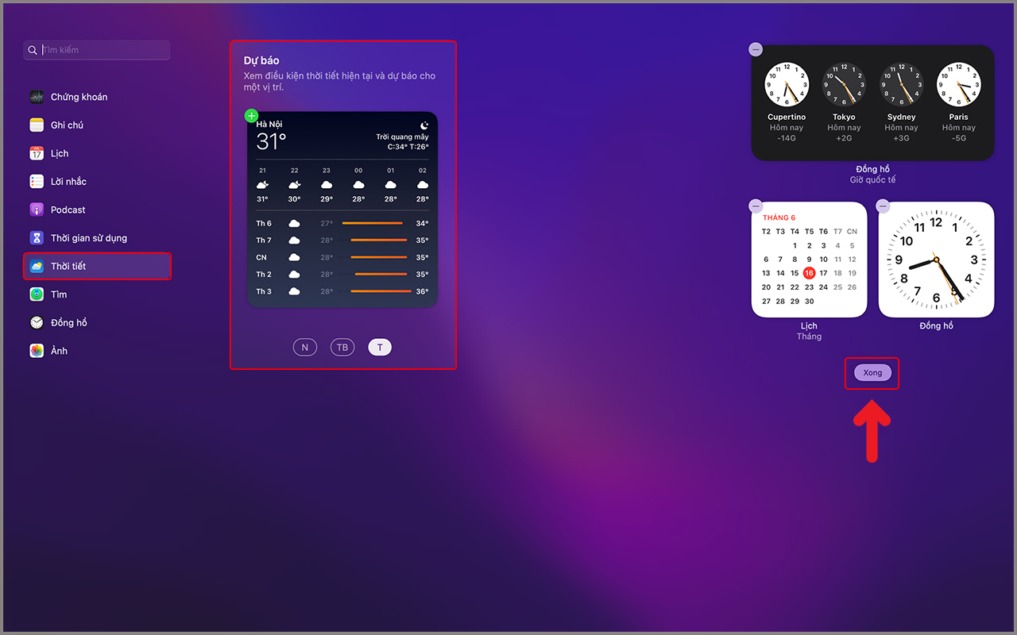This screenshot has width=1017, height=635.
Task: Click the Chứng khoán (Stocks) icon
Action: point(37,97)
